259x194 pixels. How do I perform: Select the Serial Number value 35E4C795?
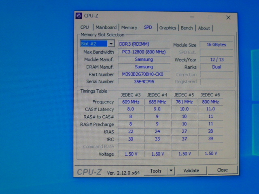coord(144,82)
